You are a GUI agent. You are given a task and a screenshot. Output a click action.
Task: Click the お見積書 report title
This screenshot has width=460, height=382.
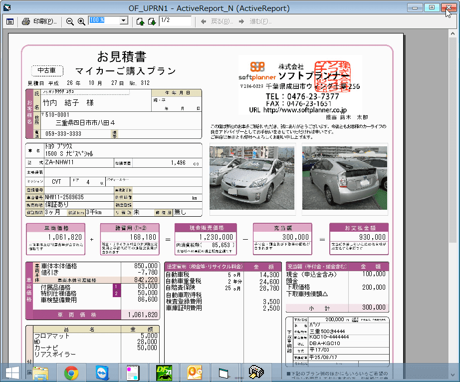122,56
